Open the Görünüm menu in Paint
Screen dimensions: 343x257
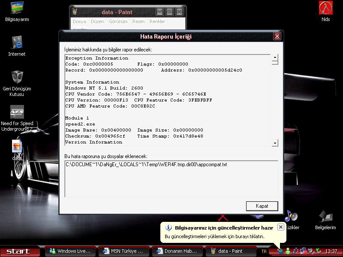tap(118, 21)
